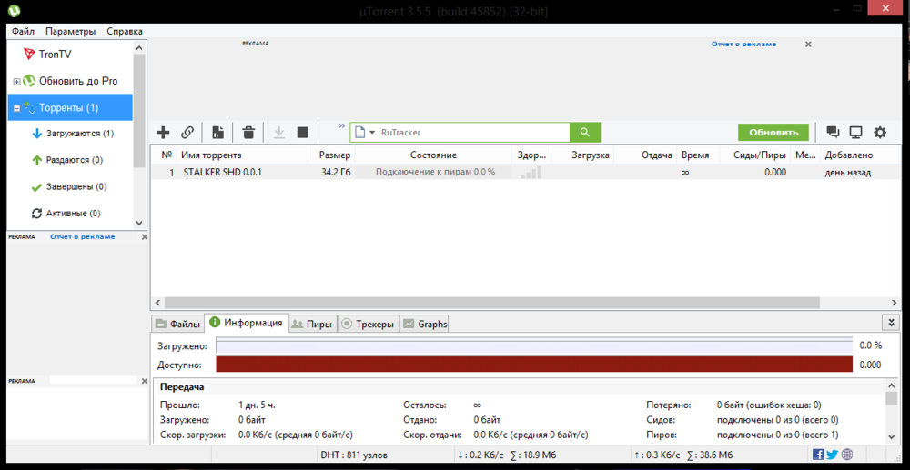Click top Отчет о рекламе link
Screen dimensions: 910x470
pyautogui.click(x=743, y=44)
